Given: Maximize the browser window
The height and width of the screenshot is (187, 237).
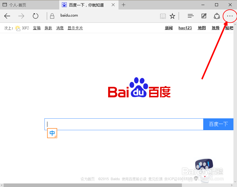Looking at the screenshot, I should click(217, 5).
